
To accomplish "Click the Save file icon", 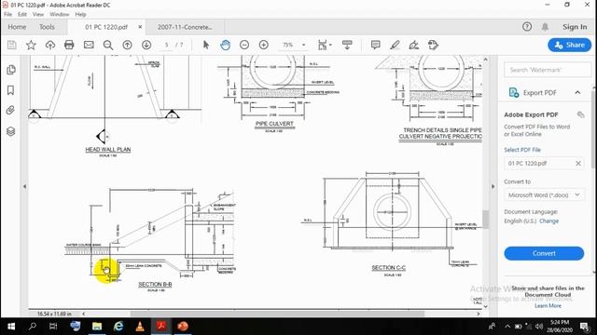I will coord(12,45).
